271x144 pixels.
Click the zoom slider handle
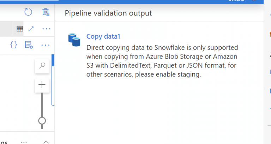pos(42,121)
